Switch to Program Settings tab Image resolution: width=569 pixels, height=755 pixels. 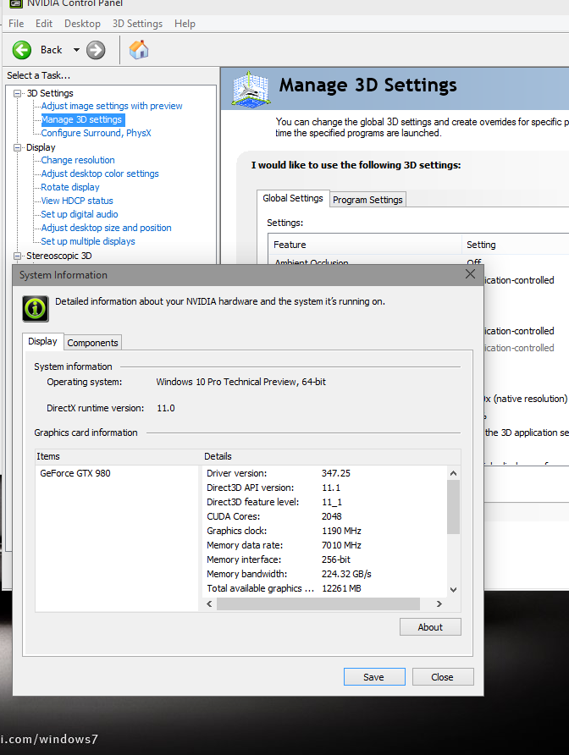[x=367, y=200]
